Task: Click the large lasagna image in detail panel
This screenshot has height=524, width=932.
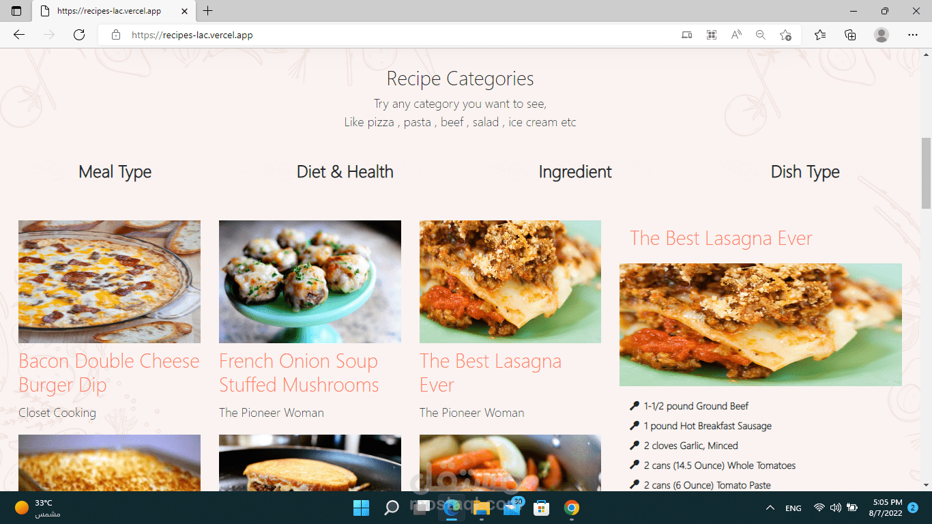Action: [761, 325]
